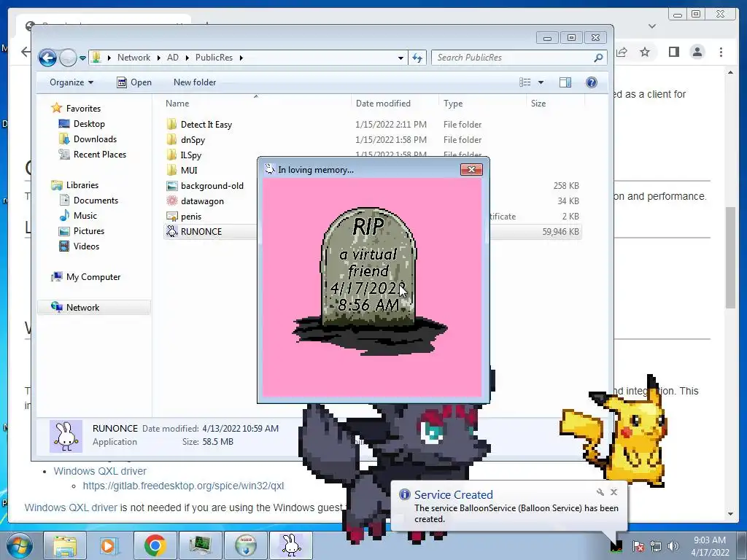
Task: Click the Explorer forward navigation arrow
Action: pyautogui.click(x=69, y=58)
